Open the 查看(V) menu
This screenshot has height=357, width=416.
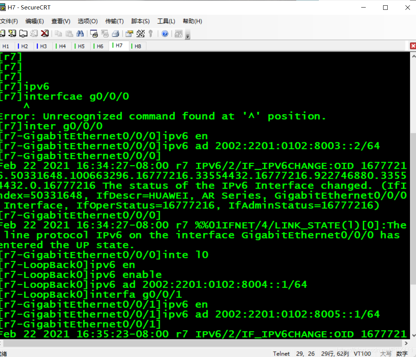(61, 21)
